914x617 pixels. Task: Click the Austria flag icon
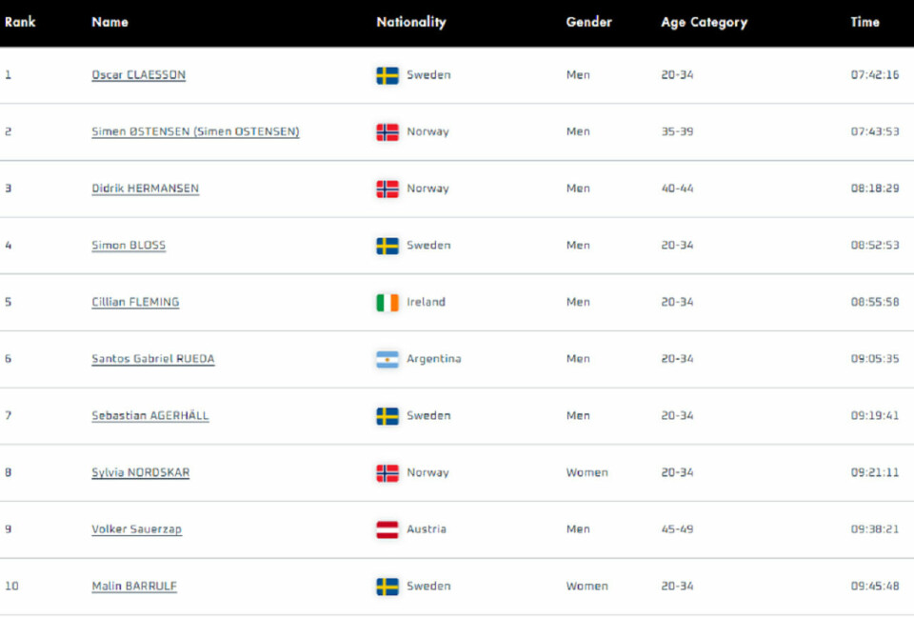(387, 529)
